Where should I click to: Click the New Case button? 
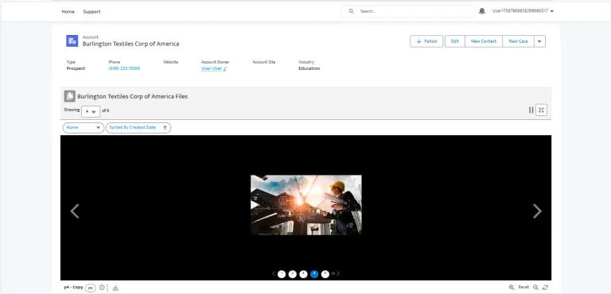pos(518,41)
